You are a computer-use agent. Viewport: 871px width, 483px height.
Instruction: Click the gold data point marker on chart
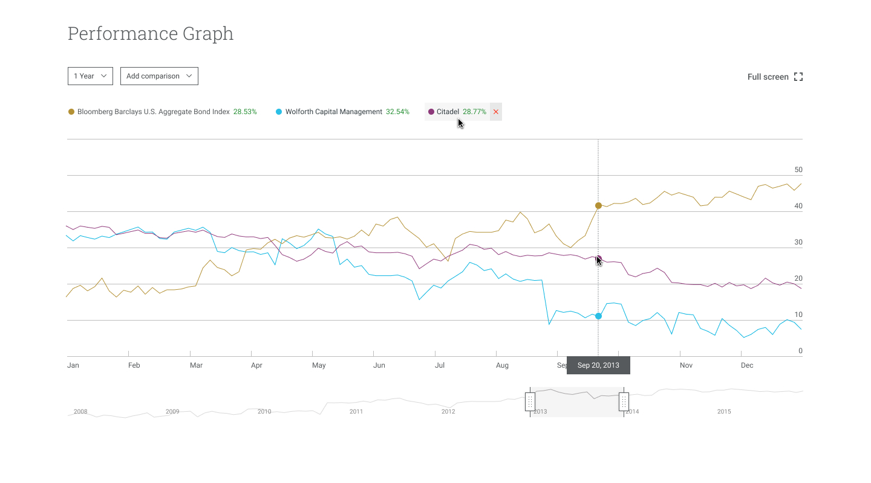[x=598, y=206]
